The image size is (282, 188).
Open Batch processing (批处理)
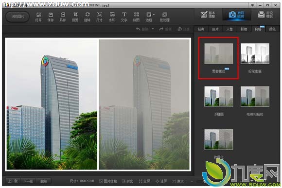[164, 17]
